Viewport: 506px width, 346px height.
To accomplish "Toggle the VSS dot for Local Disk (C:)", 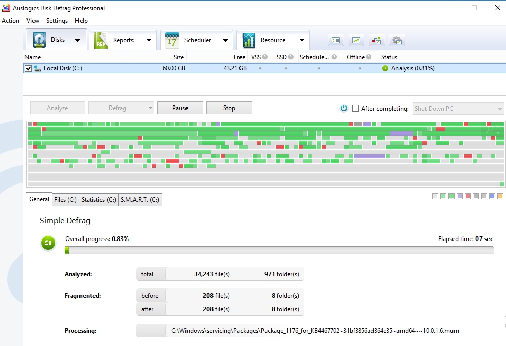I will [260, 68].
